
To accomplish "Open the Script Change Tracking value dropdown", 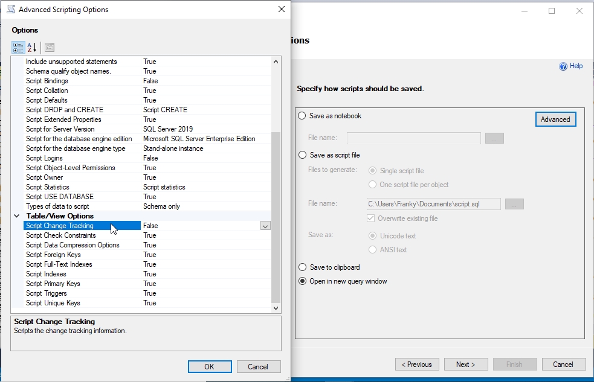I will (x=265, y=226).
